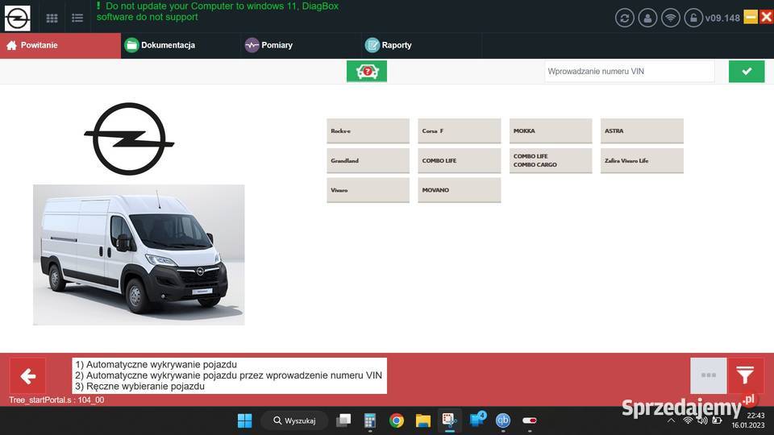Screen dimensions: 774x435
Task: Open the taskbar clock 22:43
Action: 755,416
